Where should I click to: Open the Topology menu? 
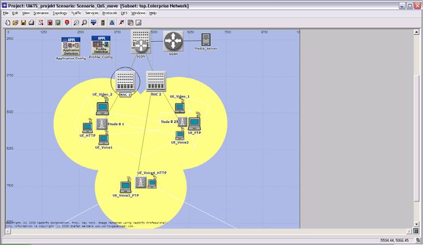[60, 13]
